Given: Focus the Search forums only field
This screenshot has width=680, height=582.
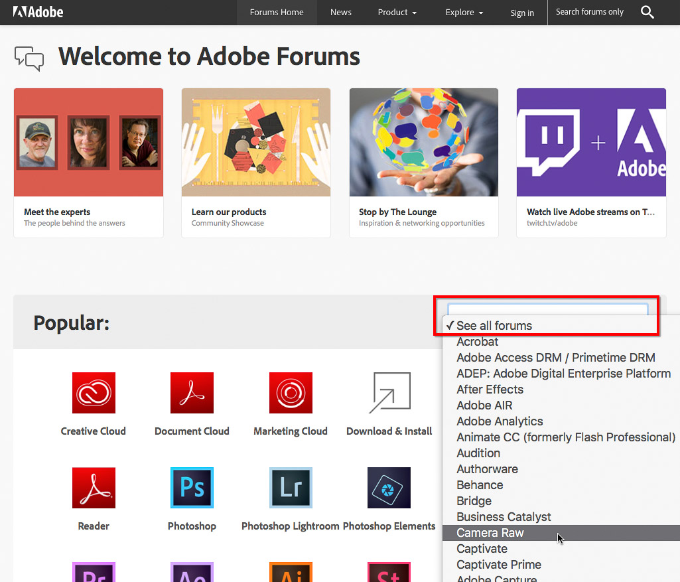Looking at the screenshot, I should click(590, 12).
